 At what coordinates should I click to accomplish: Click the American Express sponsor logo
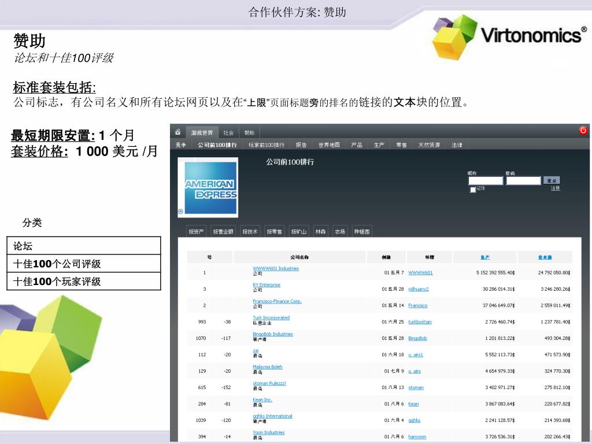point(208,187)
